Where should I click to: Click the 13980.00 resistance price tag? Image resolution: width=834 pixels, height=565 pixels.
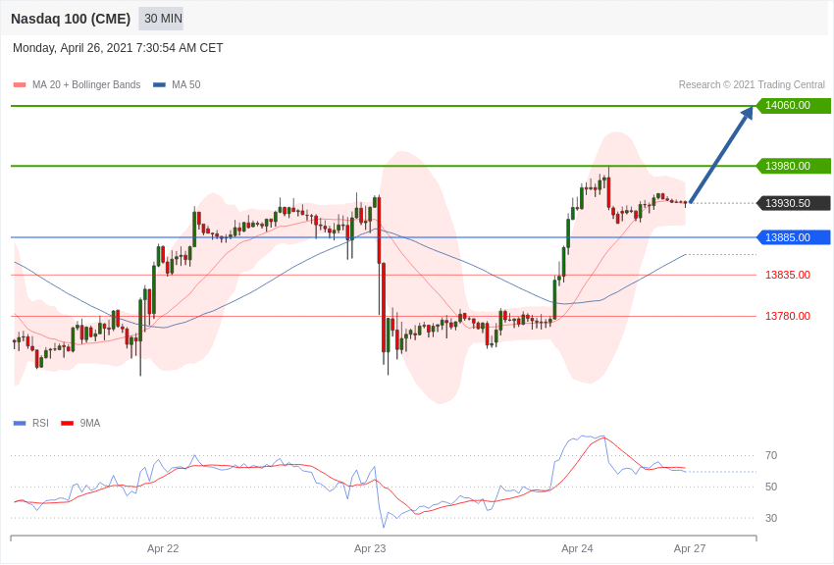[x=794, y=166]
